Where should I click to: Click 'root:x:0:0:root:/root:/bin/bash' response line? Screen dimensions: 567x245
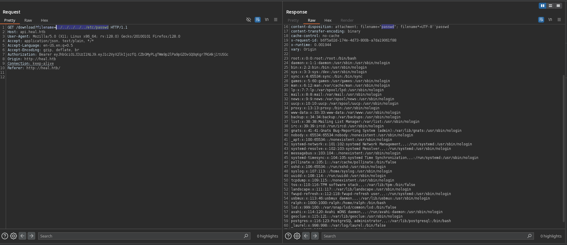(323, 58)
